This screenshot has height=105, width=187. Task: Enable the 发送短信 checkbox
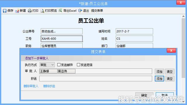point(79,65)
